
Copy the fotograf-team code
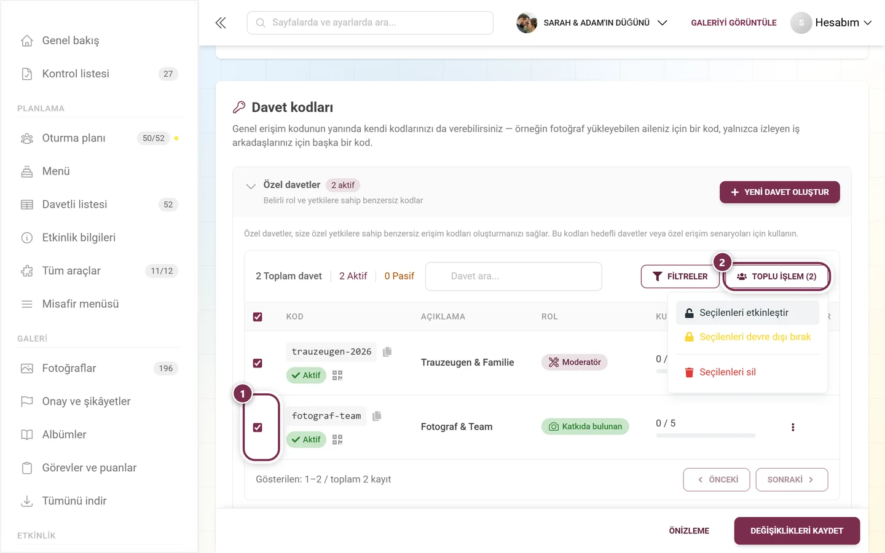coord(377,416)
